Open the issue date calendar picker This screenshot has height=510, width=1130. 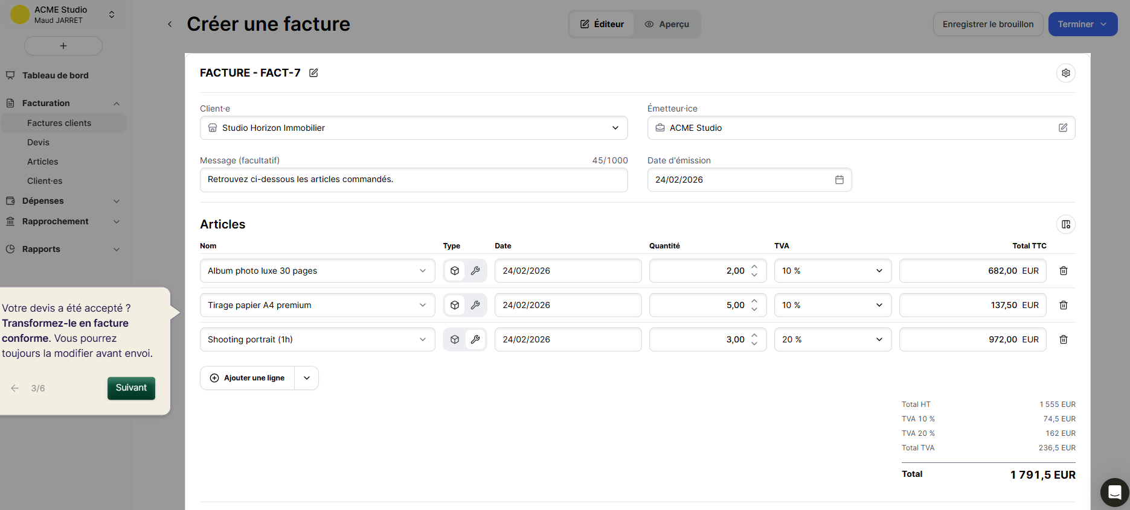click(x=839, y=180)
